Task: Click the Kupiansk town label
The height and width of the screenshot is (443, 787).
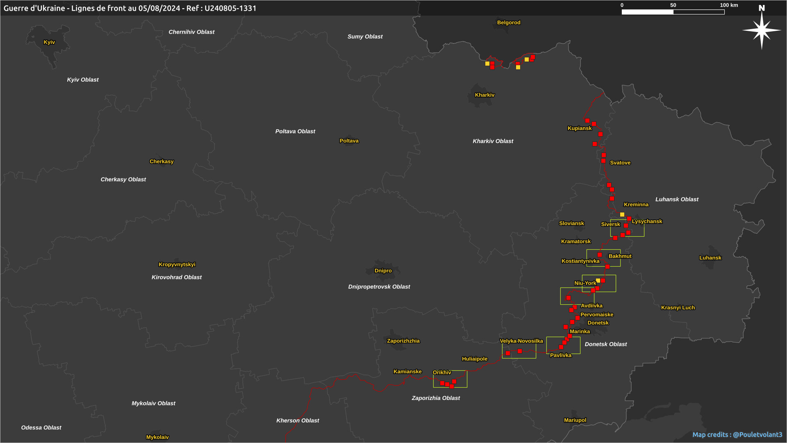Action: (579, 128)
